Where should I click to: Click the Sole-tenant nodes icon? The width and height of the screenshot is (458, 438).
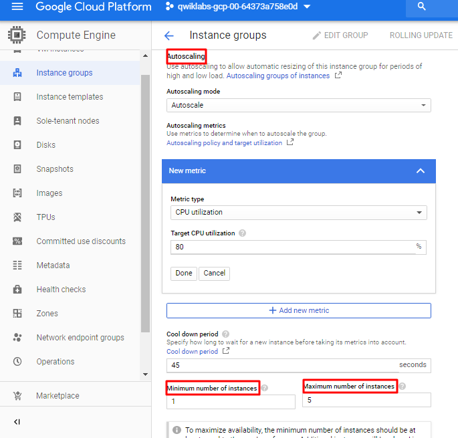click(x=17, y=120)
